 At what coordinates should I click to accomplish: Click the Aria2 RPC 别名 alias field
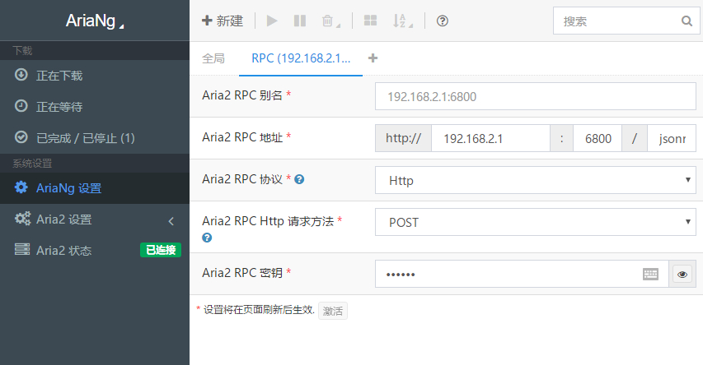(536, 97)
